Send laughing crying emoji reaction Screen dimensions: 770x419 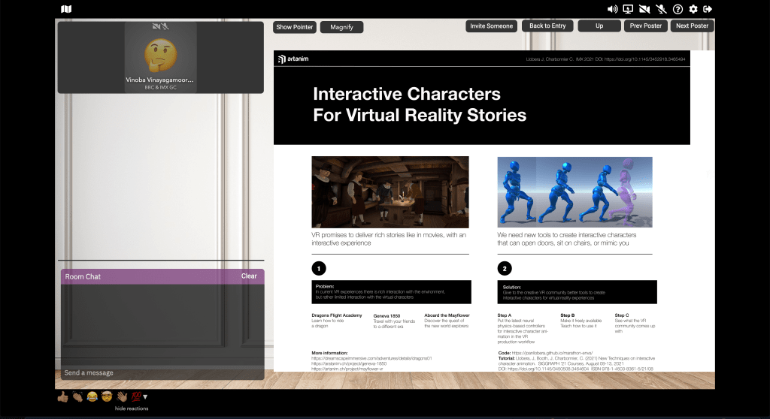click(x=92, y=396)
